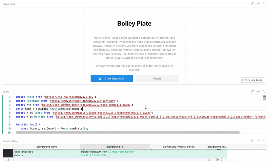This screenshot has width=271, height=163.
Task: Select row number 2 in Backing Table
Action: click(x=8, y=160)
